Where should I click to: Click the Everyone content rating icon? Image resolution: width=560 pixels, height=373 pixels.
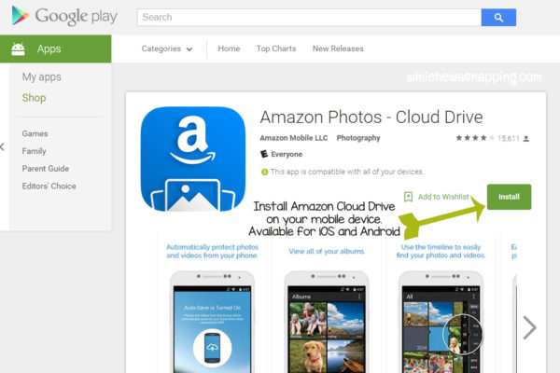coord(264,154)
